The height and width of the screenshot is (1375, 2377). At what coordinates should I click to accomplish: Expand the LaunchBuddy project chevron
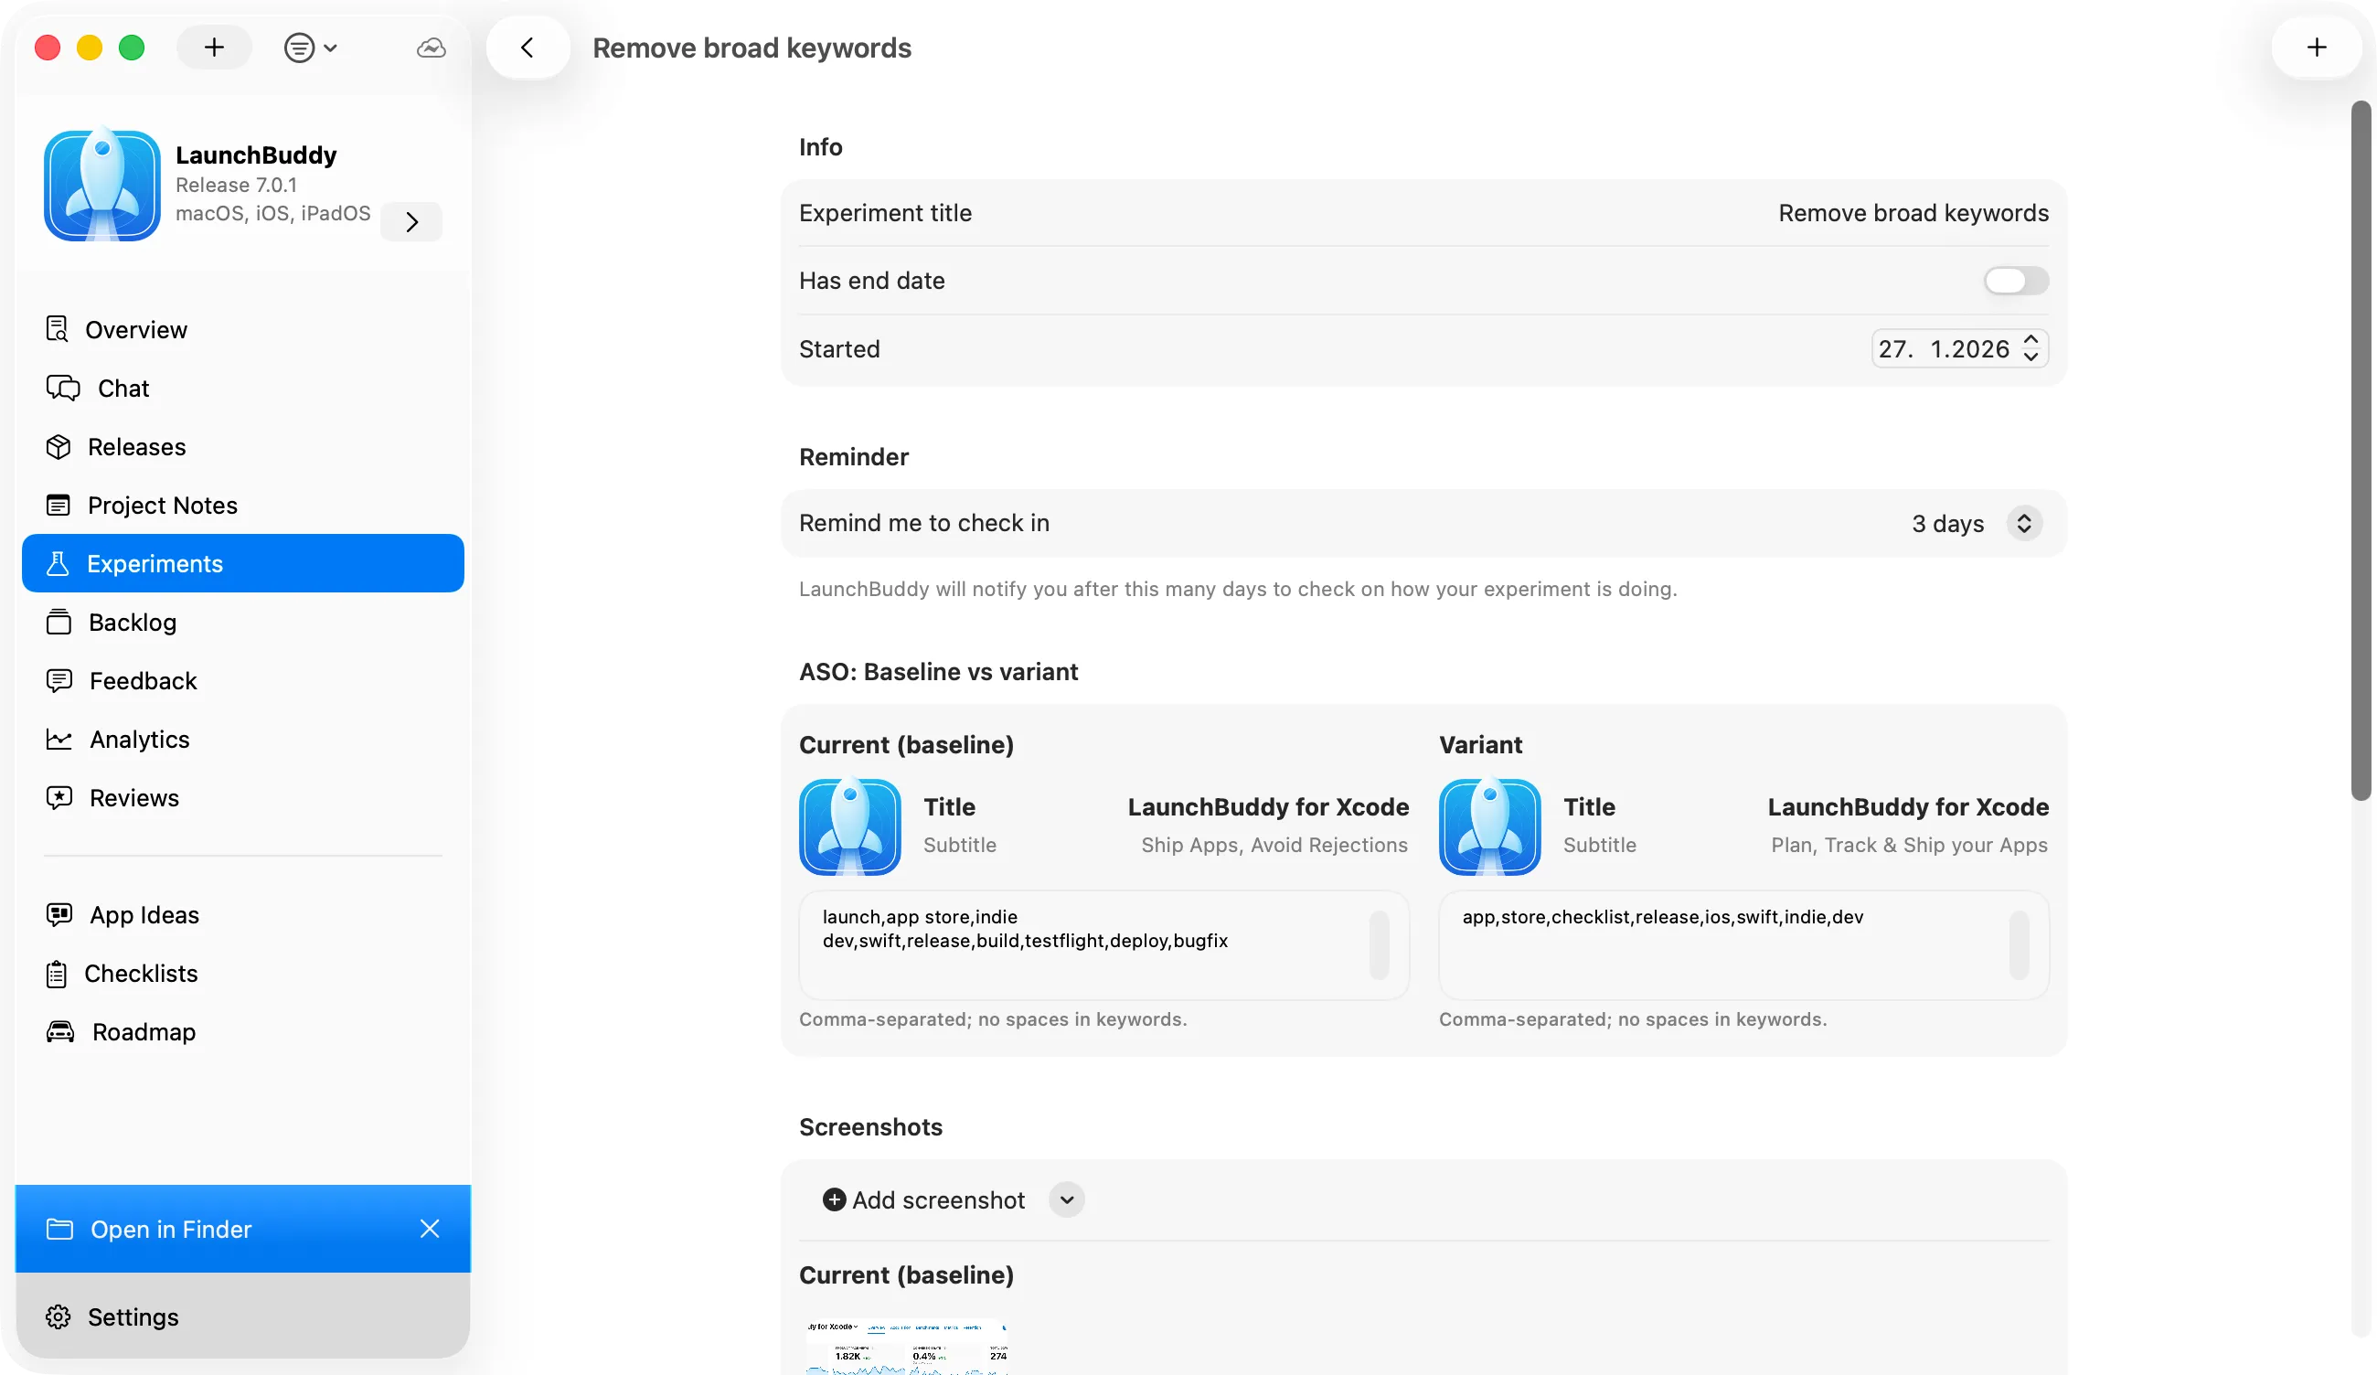[411, 221]
